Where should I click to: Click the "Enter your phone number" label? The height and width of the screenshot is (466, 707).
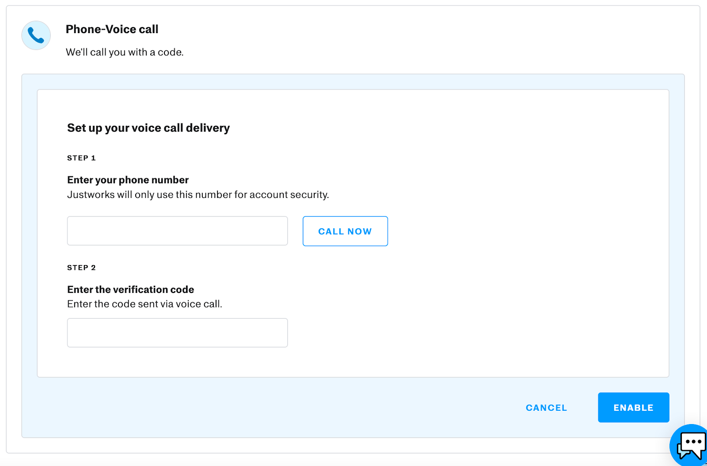click(128, 180)
